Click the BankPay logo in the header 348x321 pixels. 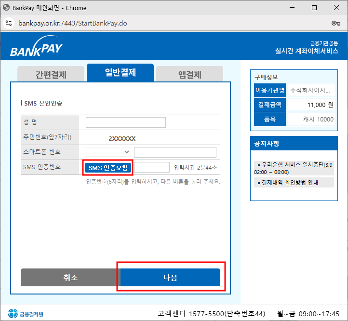[x=36, y=49]
